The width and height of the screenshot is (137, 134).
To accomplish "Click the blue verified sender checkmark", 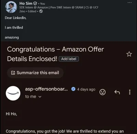I will pos(73,89).
